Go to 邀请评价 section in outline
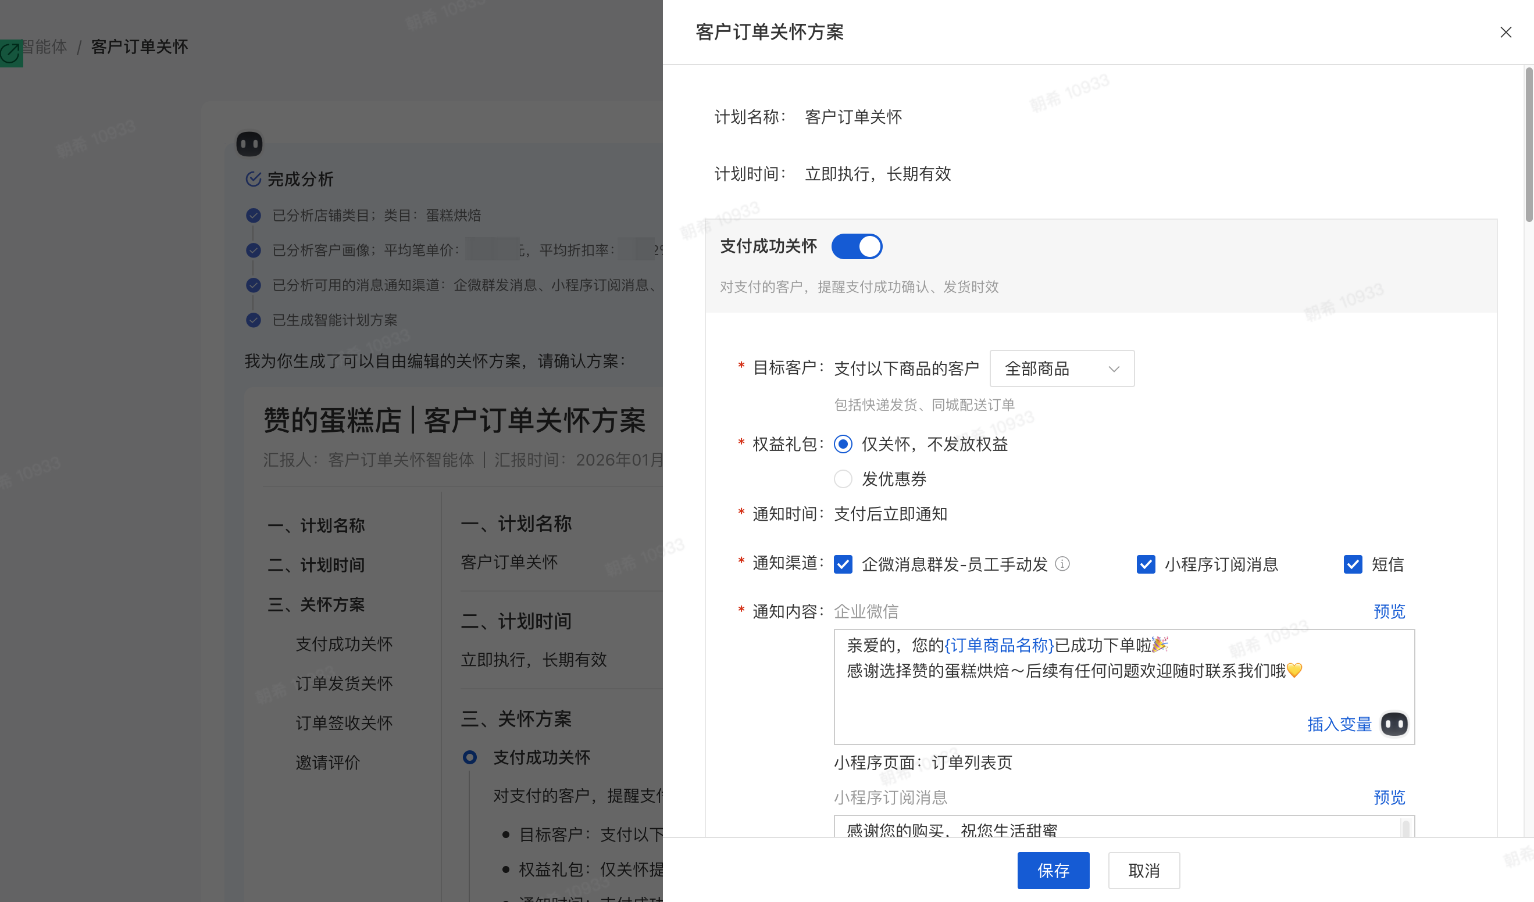The height and width of the screenshot is (902, 1534). (x=327, y=762)
